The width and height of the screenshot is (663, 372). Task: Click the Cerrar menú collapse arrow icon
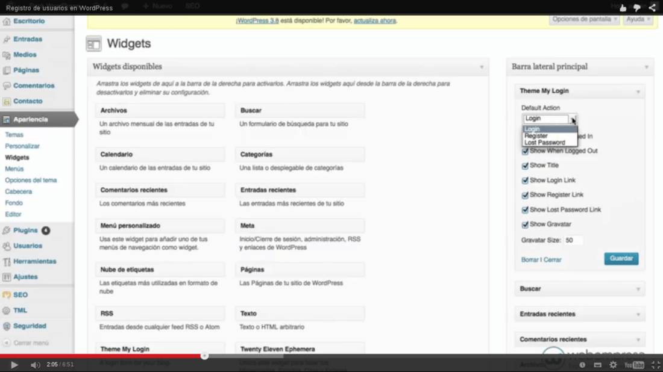pos(7,343)
